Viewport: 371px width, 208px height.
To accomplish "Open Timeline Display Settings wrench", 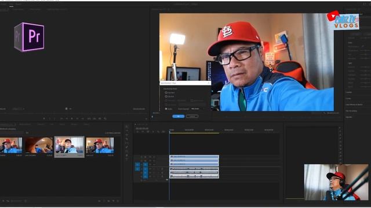I will click(x=158, y=132).
